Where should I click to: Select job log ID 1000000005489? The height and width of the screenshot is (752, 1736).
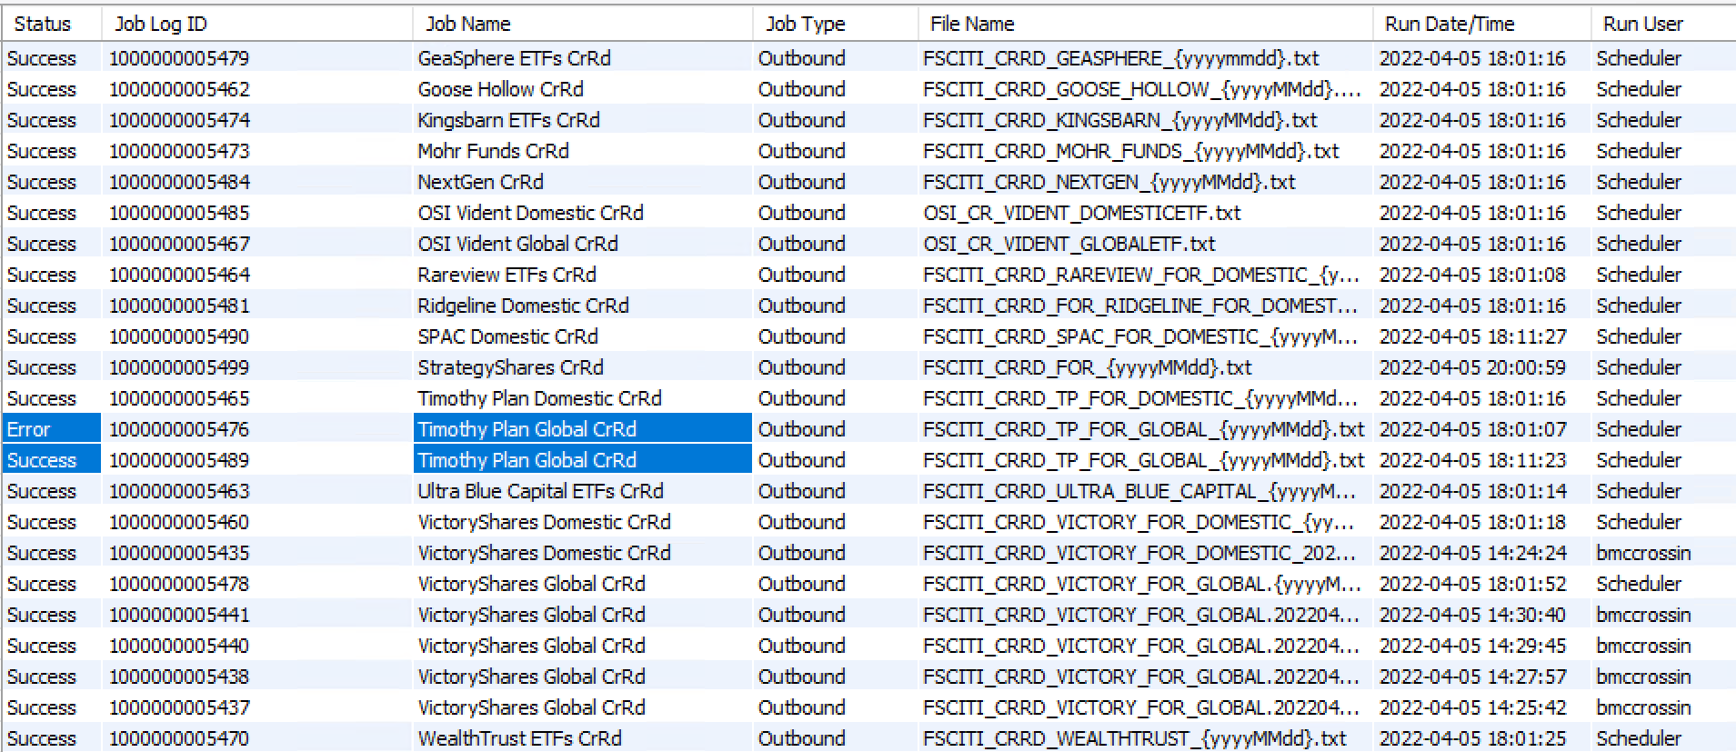click(x=179, y=460)
